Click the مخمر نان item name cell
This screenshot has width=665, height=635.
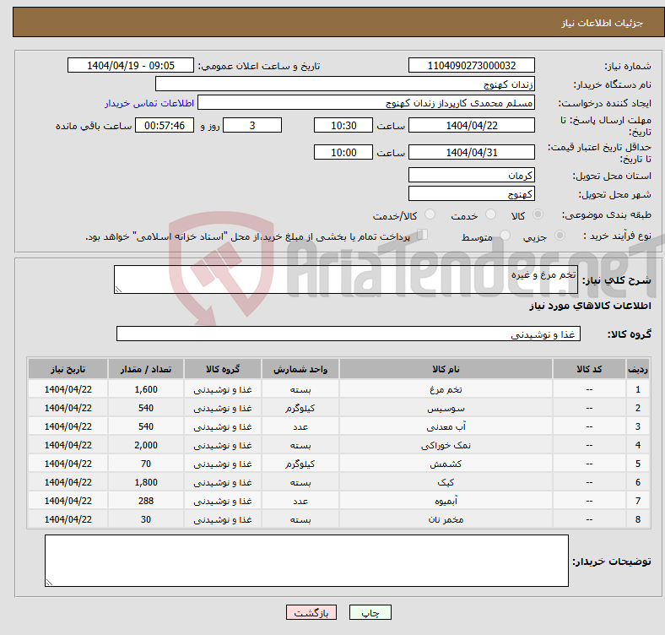click(446, 519)
